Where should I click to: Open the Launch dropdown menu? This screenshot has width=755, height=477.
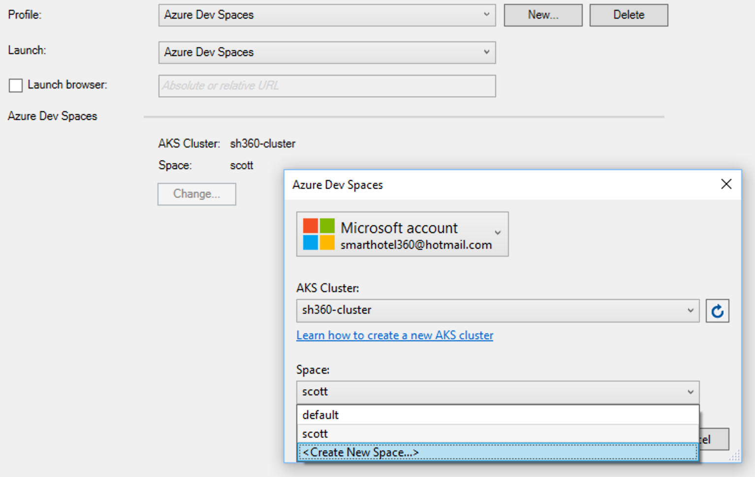pyautogui.click(x=327, y=52)
